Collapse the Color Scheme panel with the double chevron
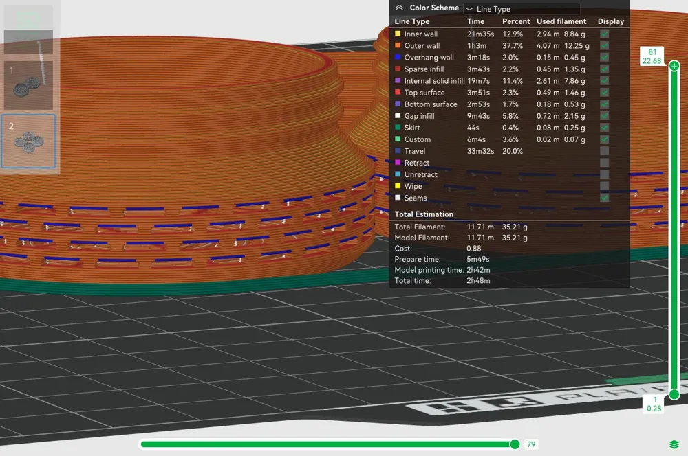The width and height of the screenshot is (688, 456). (x=400, y=8)
